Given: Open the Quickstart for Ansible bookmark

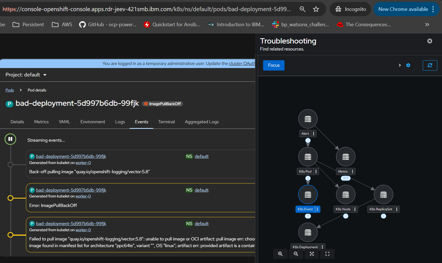Looking at the screenshot, I should tap(172, 25).
